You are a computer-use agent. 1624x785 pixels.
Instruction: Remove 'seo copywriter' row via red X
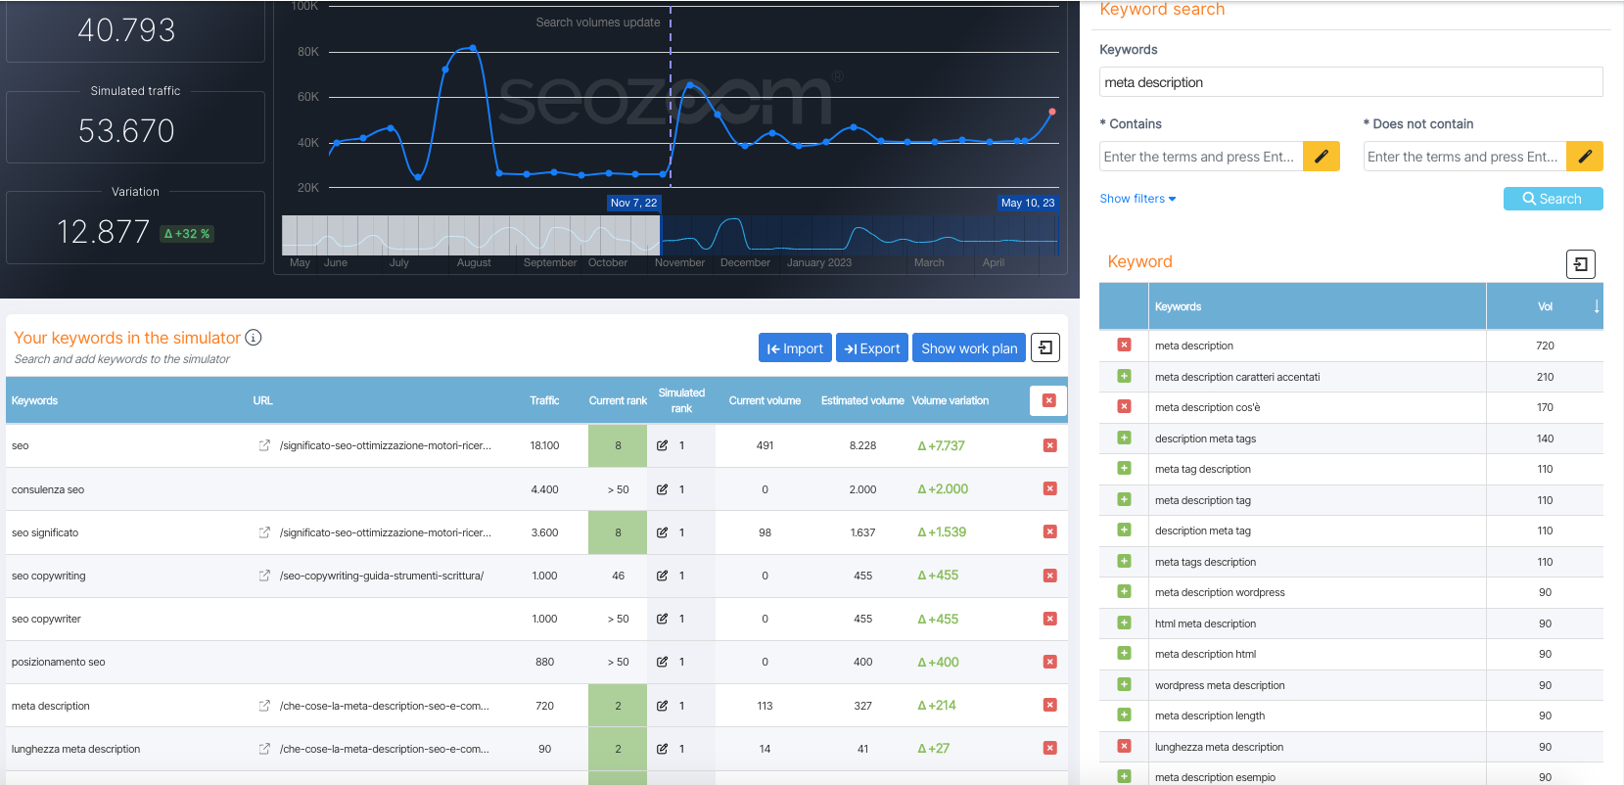(1049, 619)
